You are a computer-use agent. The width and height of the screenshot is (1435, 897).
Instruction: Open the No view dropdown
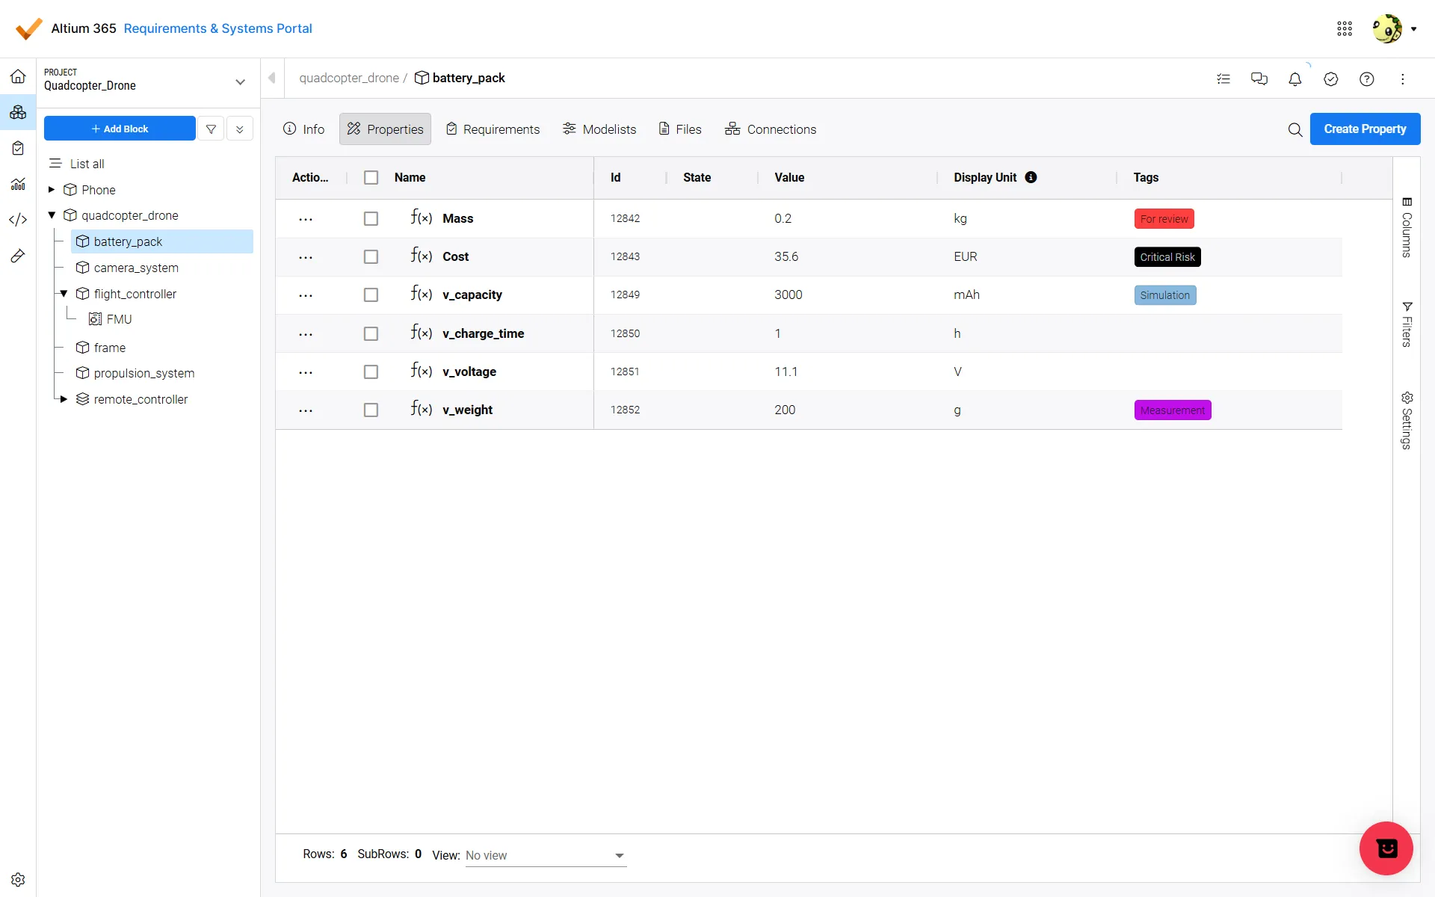click(546, 855)
